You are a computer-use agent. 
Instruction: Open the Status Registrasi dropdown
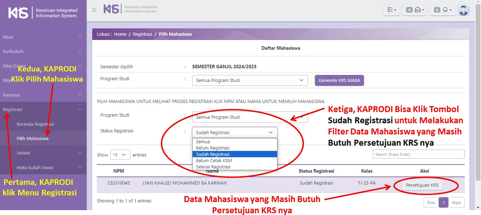234,133
